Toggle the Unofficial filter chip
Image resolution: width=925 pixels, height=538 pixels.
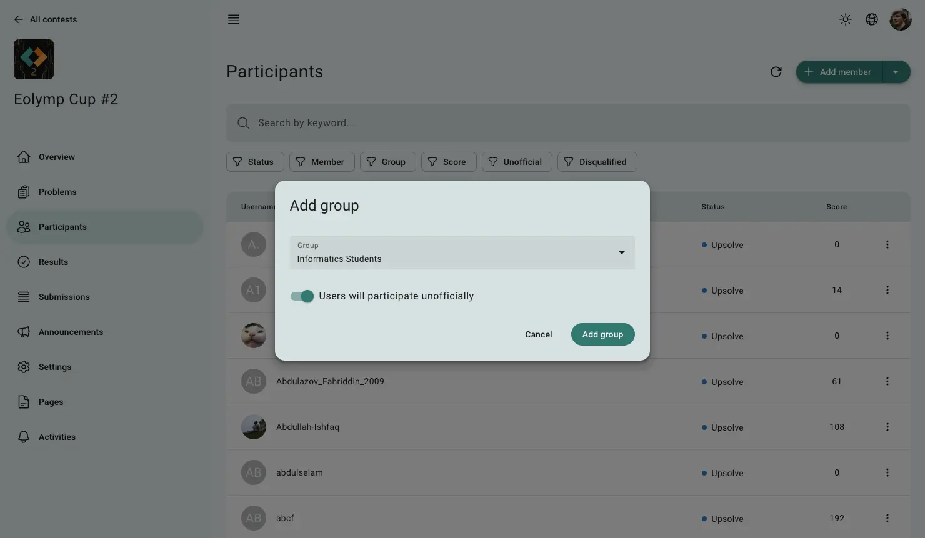coord(516,162)
